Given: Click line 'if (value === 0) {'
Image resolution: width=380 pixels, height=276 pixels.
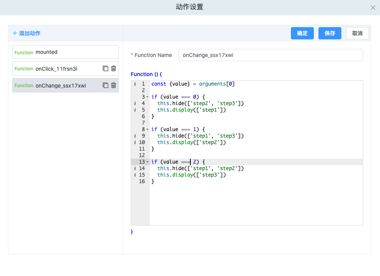Looking at the screenshot, I should click(x=178, y=97).
